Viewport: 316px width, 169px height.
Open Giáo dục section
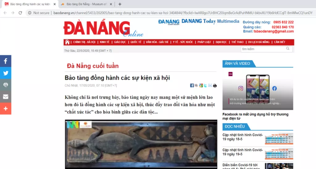pos(120,42)
